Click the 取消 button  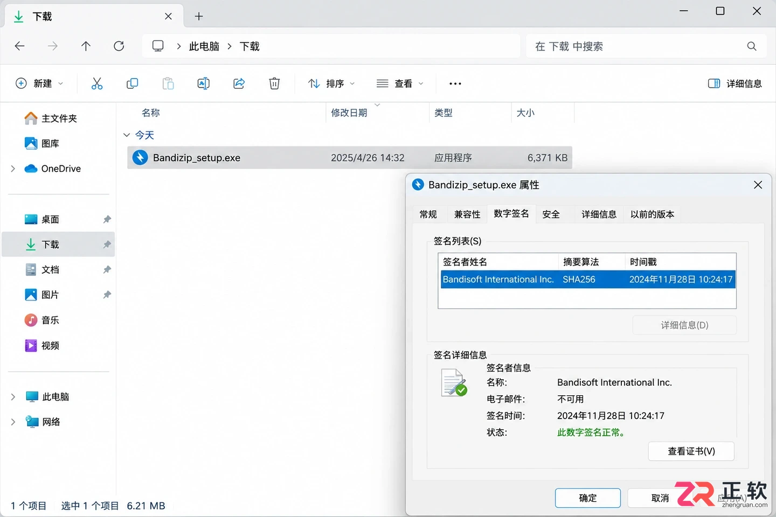point(660,498)
